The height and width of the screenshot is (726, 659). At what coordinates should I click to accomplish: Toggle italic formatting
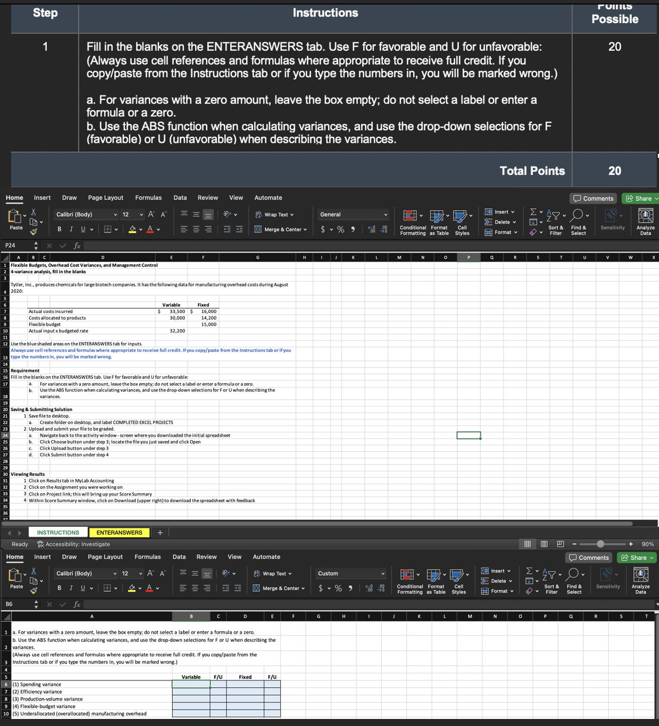[x=70, y=229]
